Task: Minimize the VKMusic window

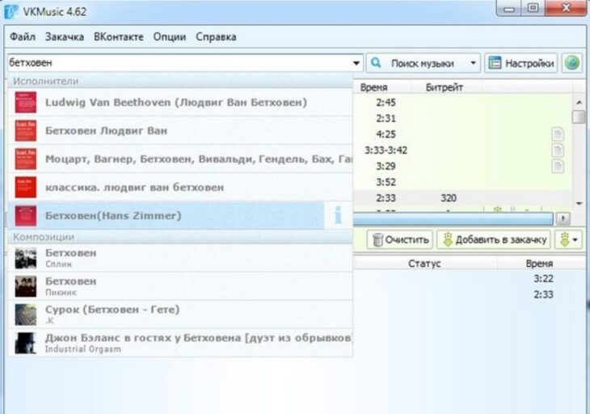Action: [x=508, y=8]
